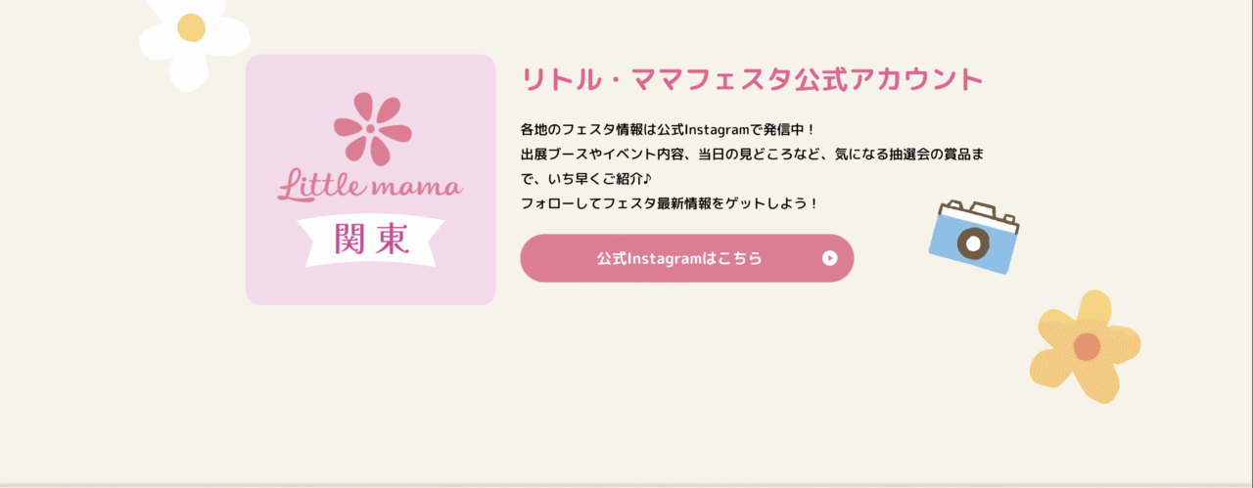Click the play arrow icon in Instagram button
This screenshot has width=1253, height=488.
(830, 258)
